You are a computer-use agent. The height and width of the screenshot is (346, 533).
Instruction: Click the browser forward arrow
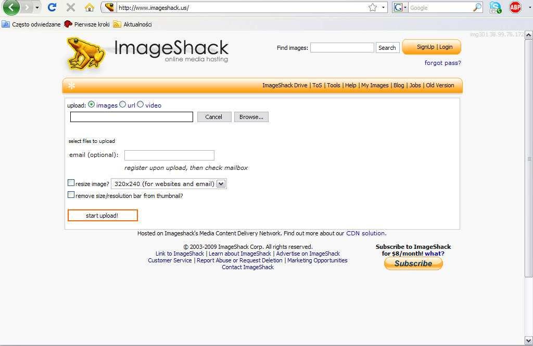pos(27,7)
